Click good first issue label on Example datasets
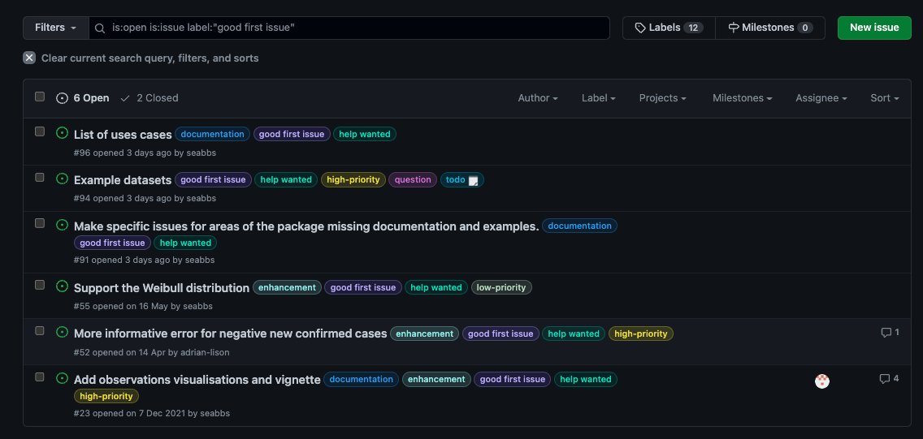This screenshot has height=439, width=923. tap(213, 180)
